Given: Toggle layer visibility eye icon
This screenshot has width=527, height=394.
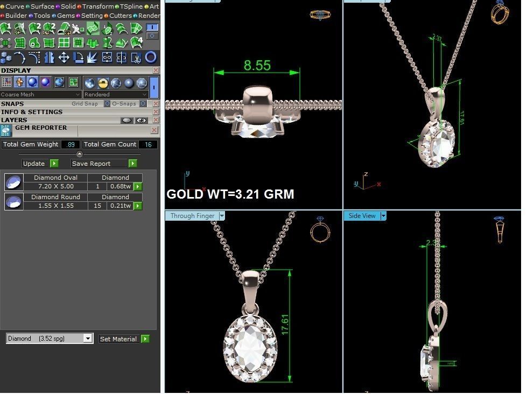Looking at the screenshot, I should click(x=141, y=121).
